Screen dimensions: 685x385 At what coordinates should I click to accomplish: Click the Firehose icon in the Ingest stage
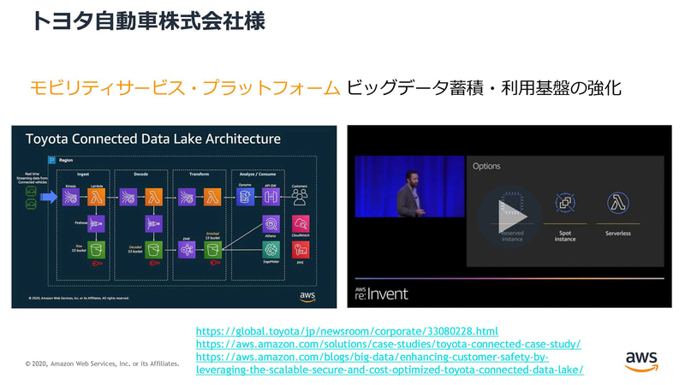96,223
